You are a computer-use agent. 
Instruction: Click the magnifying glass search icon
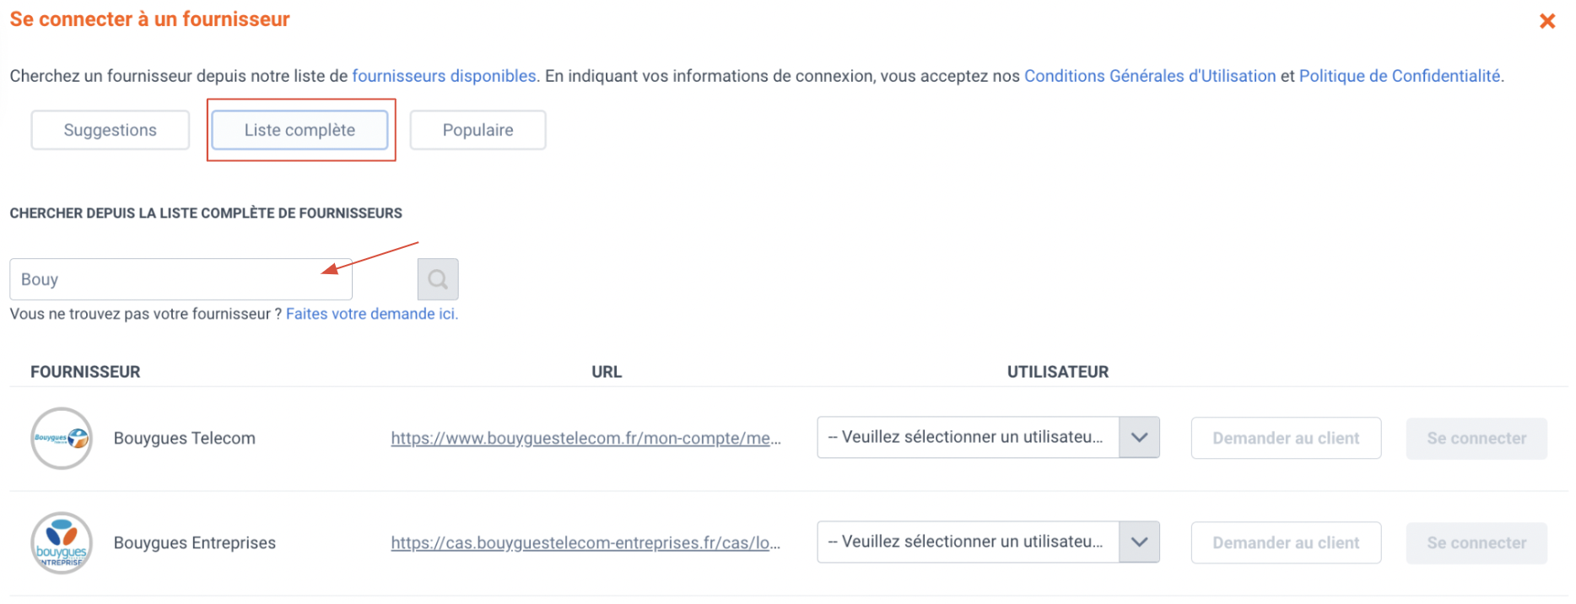438,279
